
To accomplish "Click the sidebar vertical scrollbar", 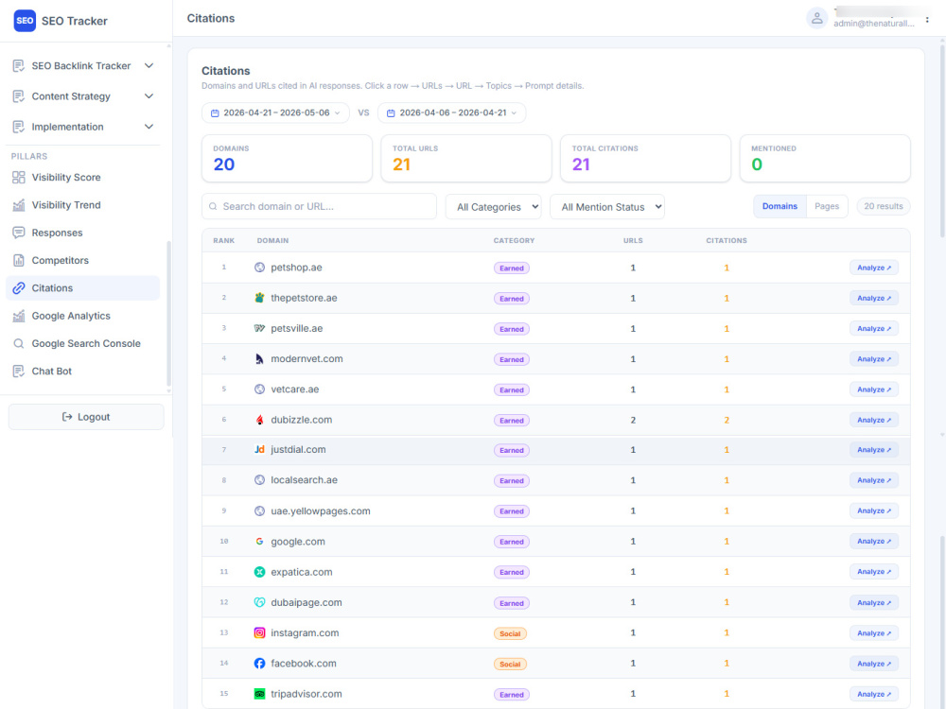I will click(x=169, y=314).
